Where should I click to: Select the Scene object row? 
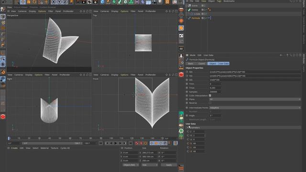[x=243, y=6]
